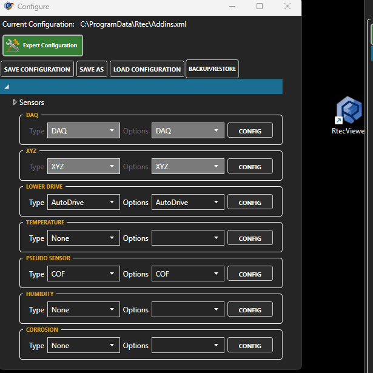
Task: Click CONFIG for Temperature
Action: click(x=250, y=238)
